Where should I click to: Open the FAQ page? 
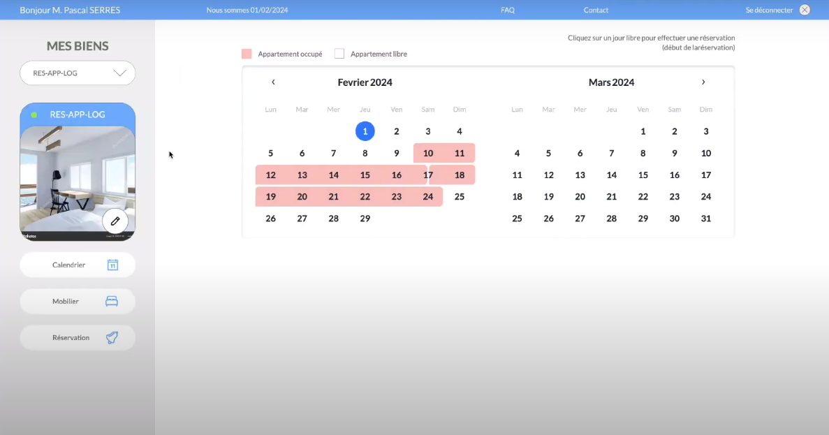(508, 10)
